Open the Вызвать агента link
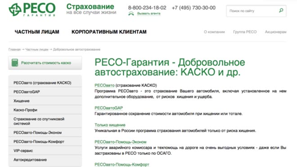 pyautogui.click(x=148, y=14)
